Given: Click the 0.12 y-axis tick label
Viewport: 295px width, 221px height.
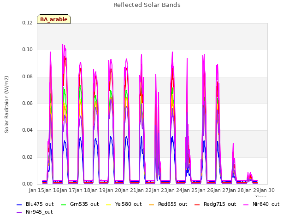Looking at the screenshot, I should click(27, 23).
